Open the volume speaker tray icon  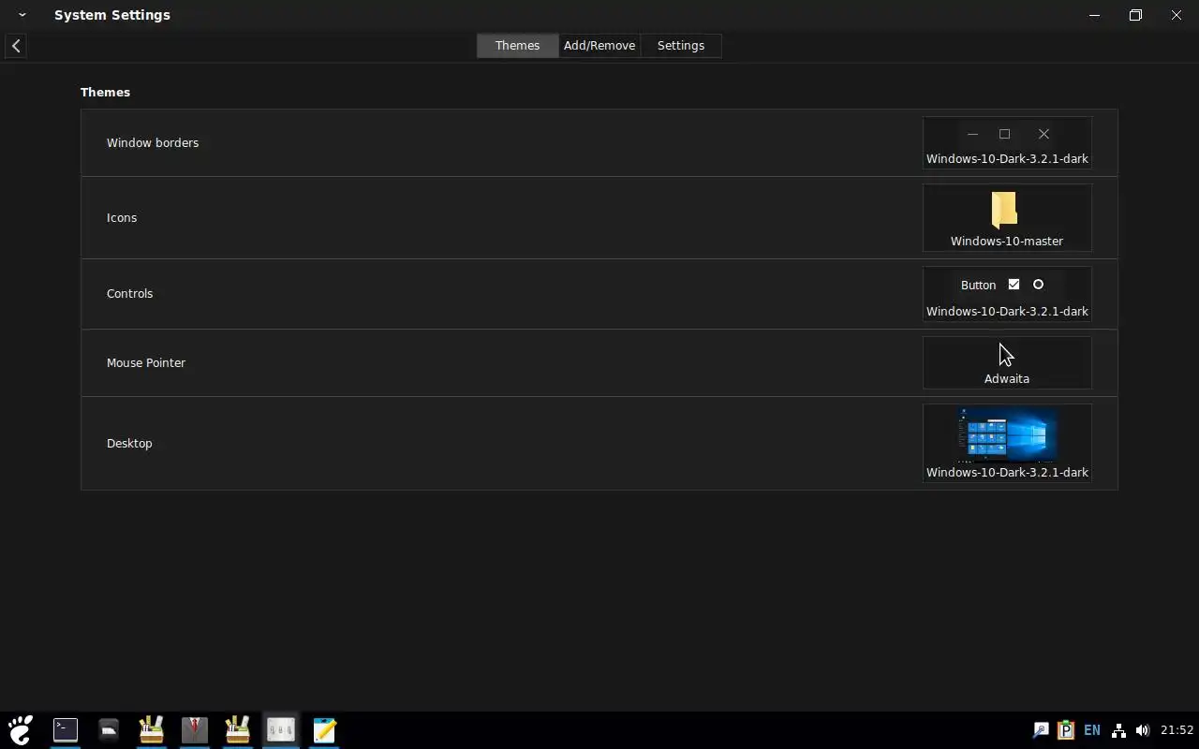pyautogui.click(x=1142, y=730)
